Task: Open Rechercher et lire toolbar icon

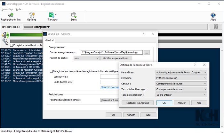Action: pos(11,15)
